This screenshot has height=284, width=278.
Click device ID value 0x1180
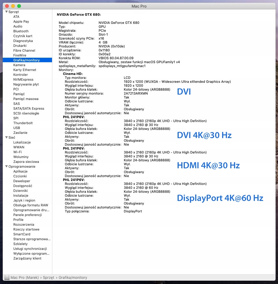(104, 50)
